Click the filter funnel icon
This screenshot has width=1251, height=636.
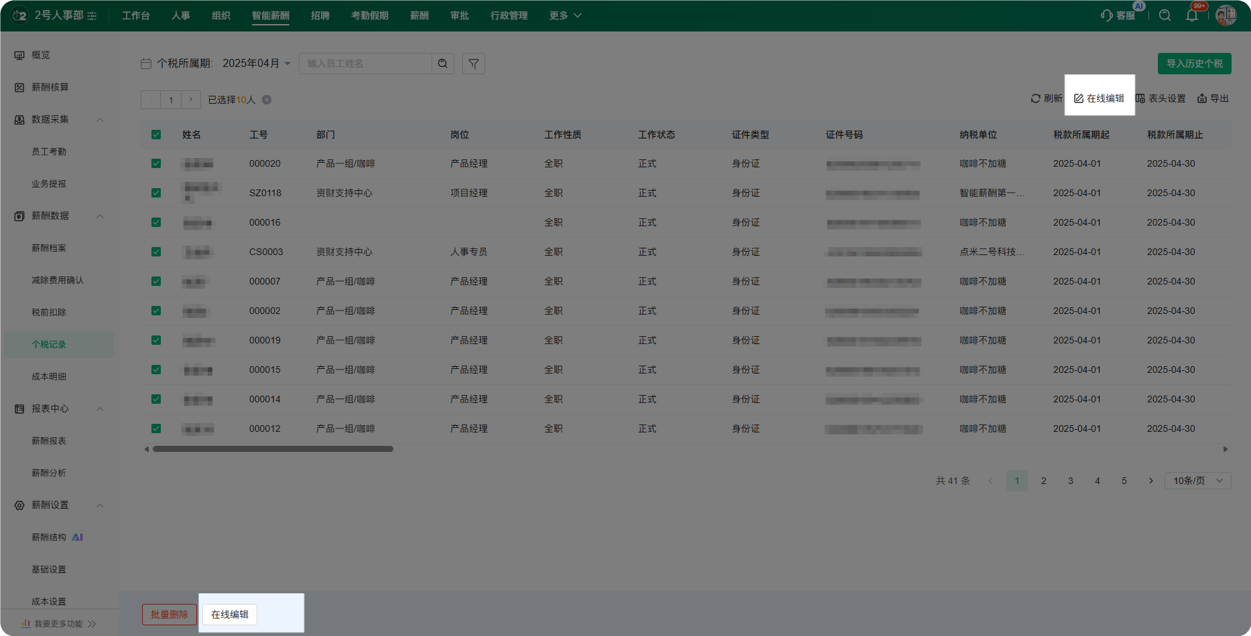click(474, 64)
